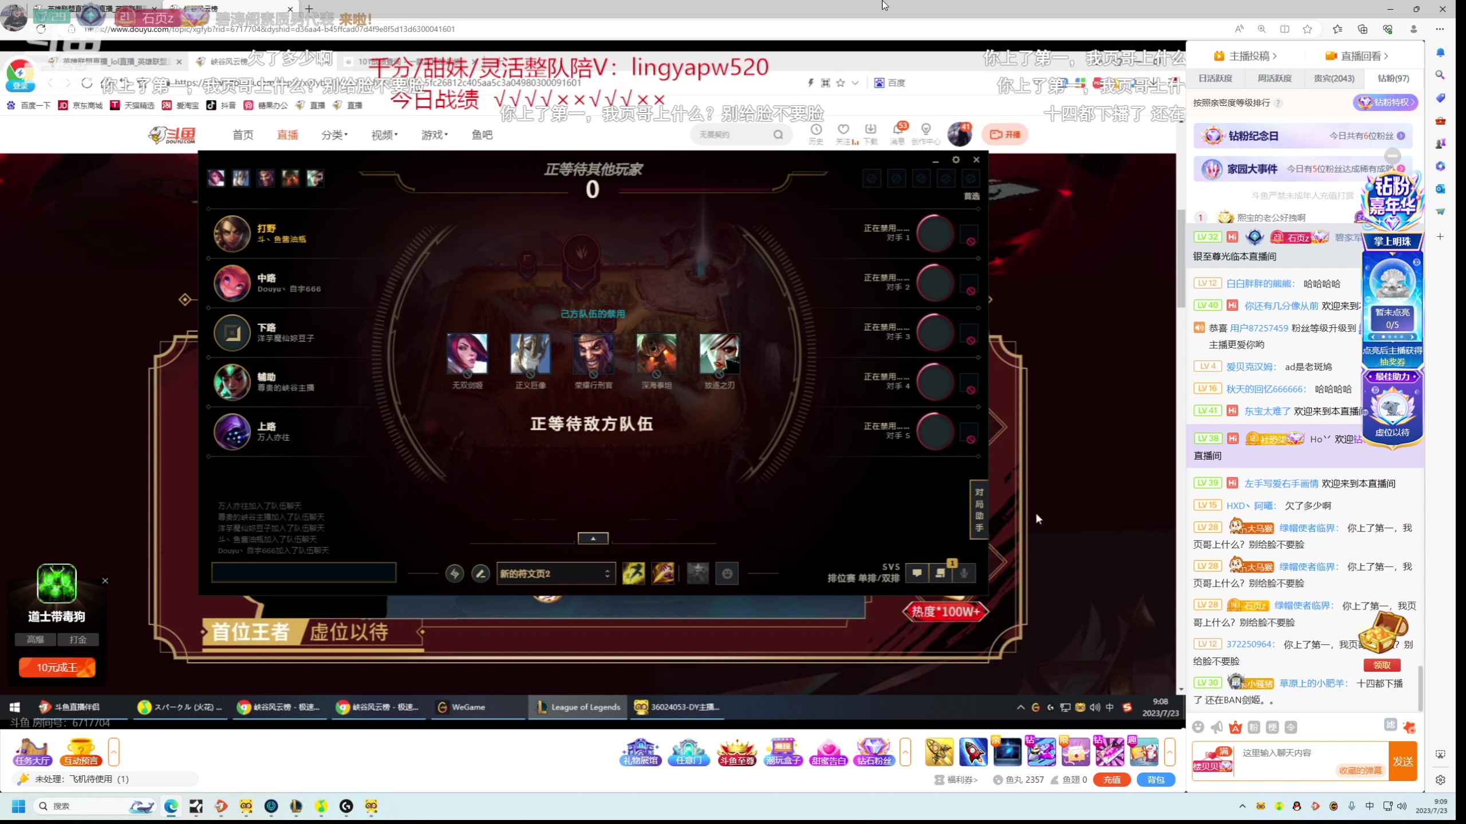Expand the arrow next to 钻石粉丝
The width and height of the screenshot is (1466, 824).
click(x=905, y=752)
